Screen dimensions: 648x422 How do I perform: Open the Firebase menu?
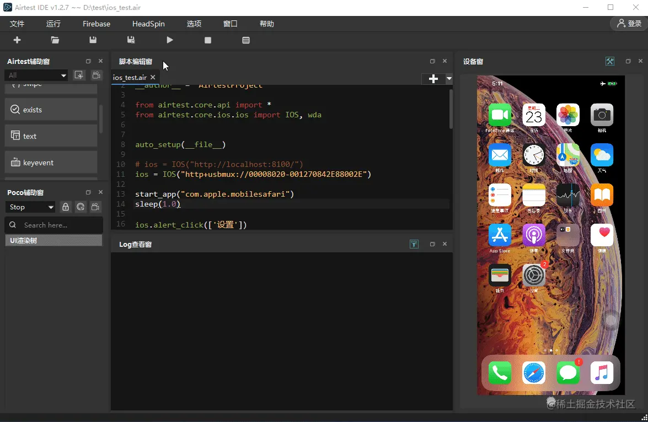(97, 24)
